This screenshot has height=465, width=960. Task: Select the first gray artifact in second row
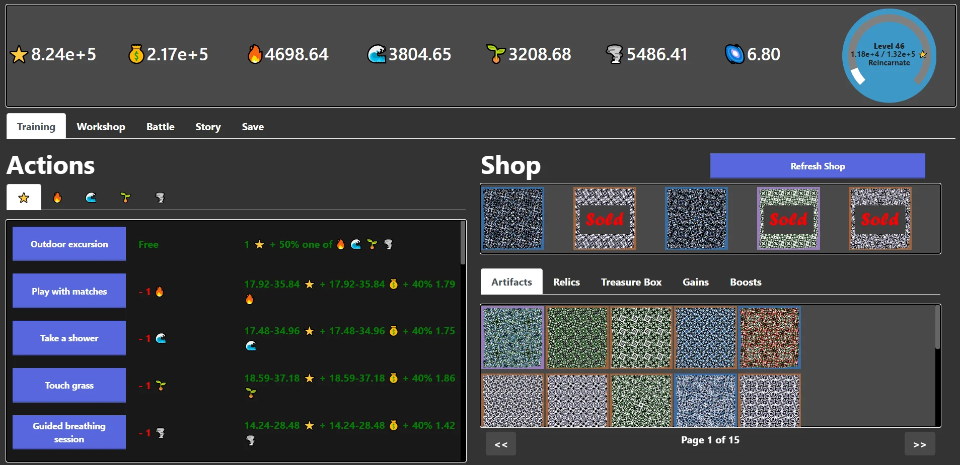[513, 400]
